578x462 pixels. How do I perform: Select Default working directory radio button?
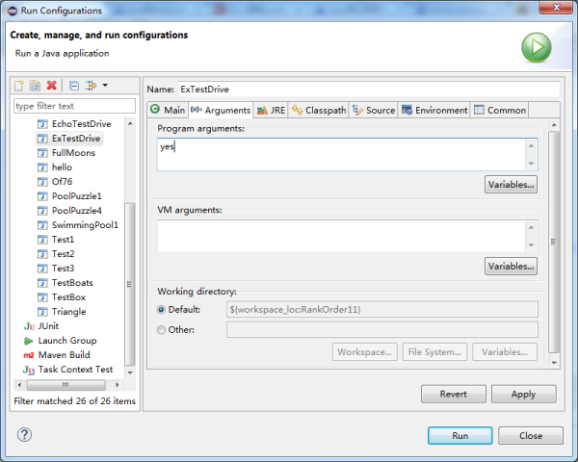pyautogui.click(x=161, y=310)
